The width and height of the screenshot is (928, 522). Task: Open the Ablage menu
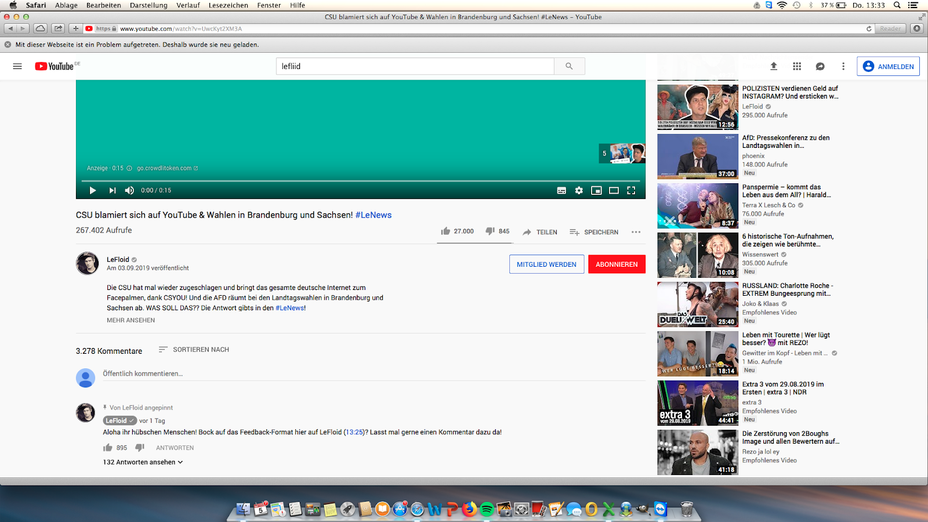pyautogui.click(x=66, y=5)
